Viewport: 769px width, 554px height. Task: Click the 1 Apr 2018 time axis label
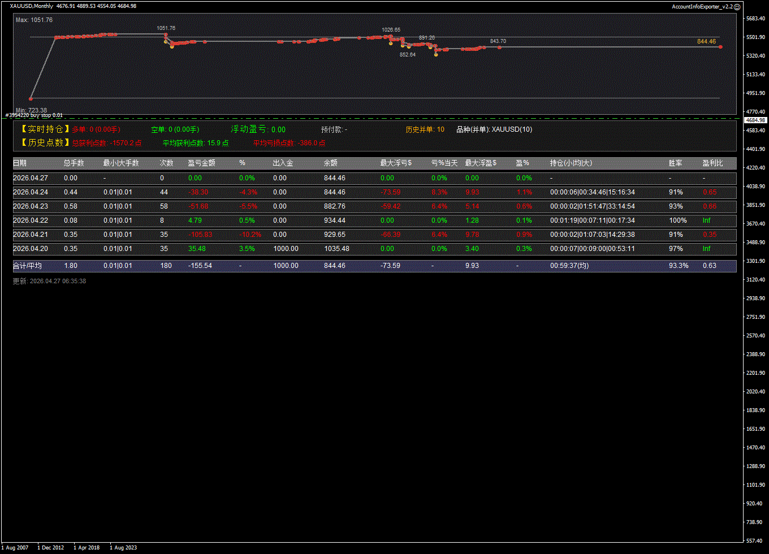(x=87, y=547)
